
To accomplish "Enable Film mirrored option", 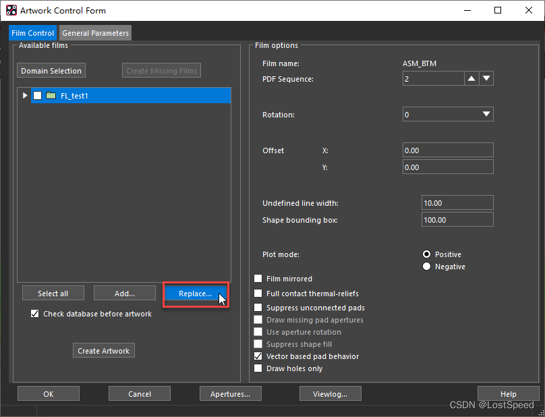I will click(x=258, y=279).
